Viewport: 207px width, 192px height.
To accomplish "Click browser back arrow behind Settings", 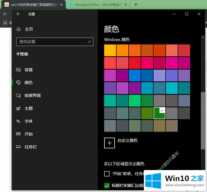I will [5, 14].
